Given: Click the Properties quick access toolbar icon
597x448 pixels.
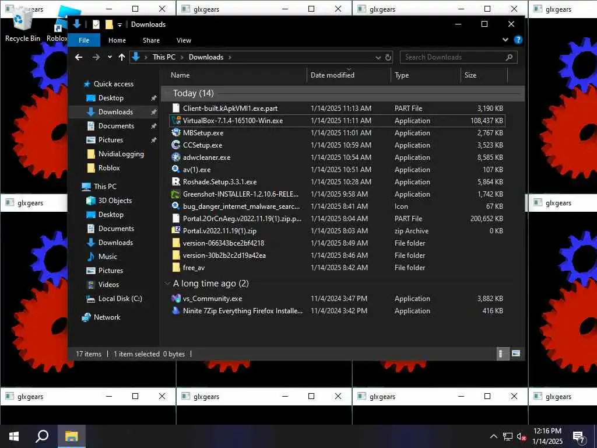Looking at the screenshot, I should click(x=96, y=24).
